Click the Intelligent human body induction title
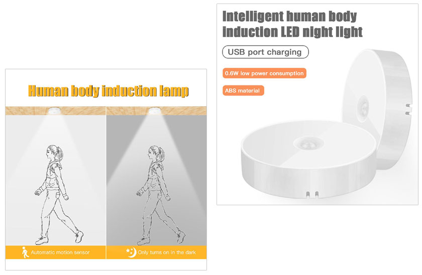 click(x=292, y=24)
